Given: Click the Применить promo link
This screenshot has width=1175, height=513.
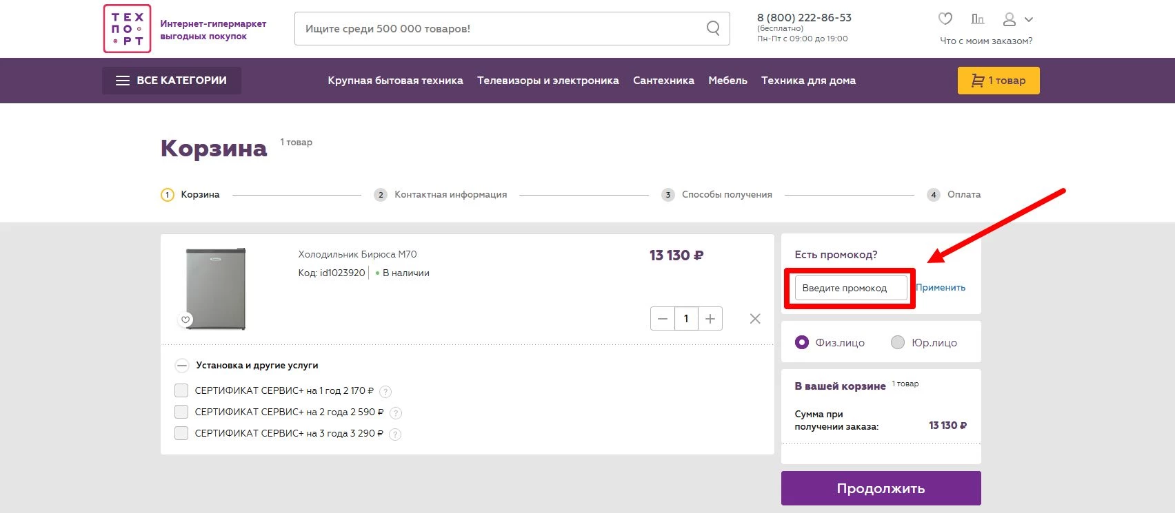Looking at the screenshot, I should click(941, 288).
